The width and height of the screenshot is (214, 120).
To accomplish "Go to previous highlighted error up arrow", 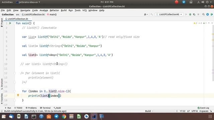I will pyautogui.click(x=209, y=23).
